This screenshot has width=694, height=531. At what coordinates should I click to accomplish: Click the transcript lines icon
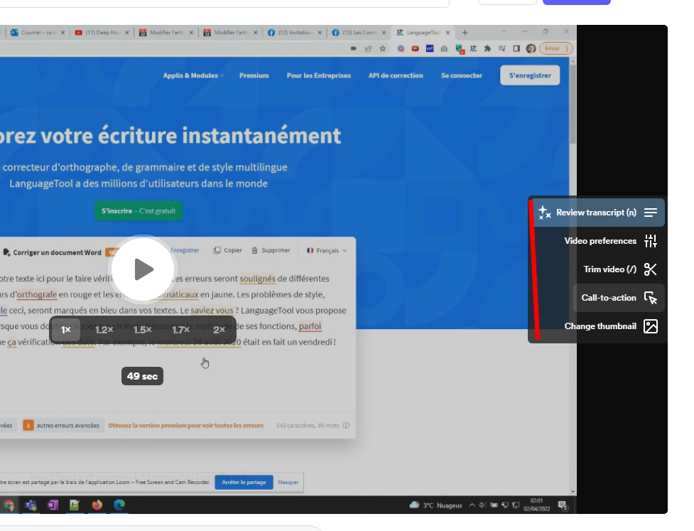pyautogui.click(x=651, y=213)
